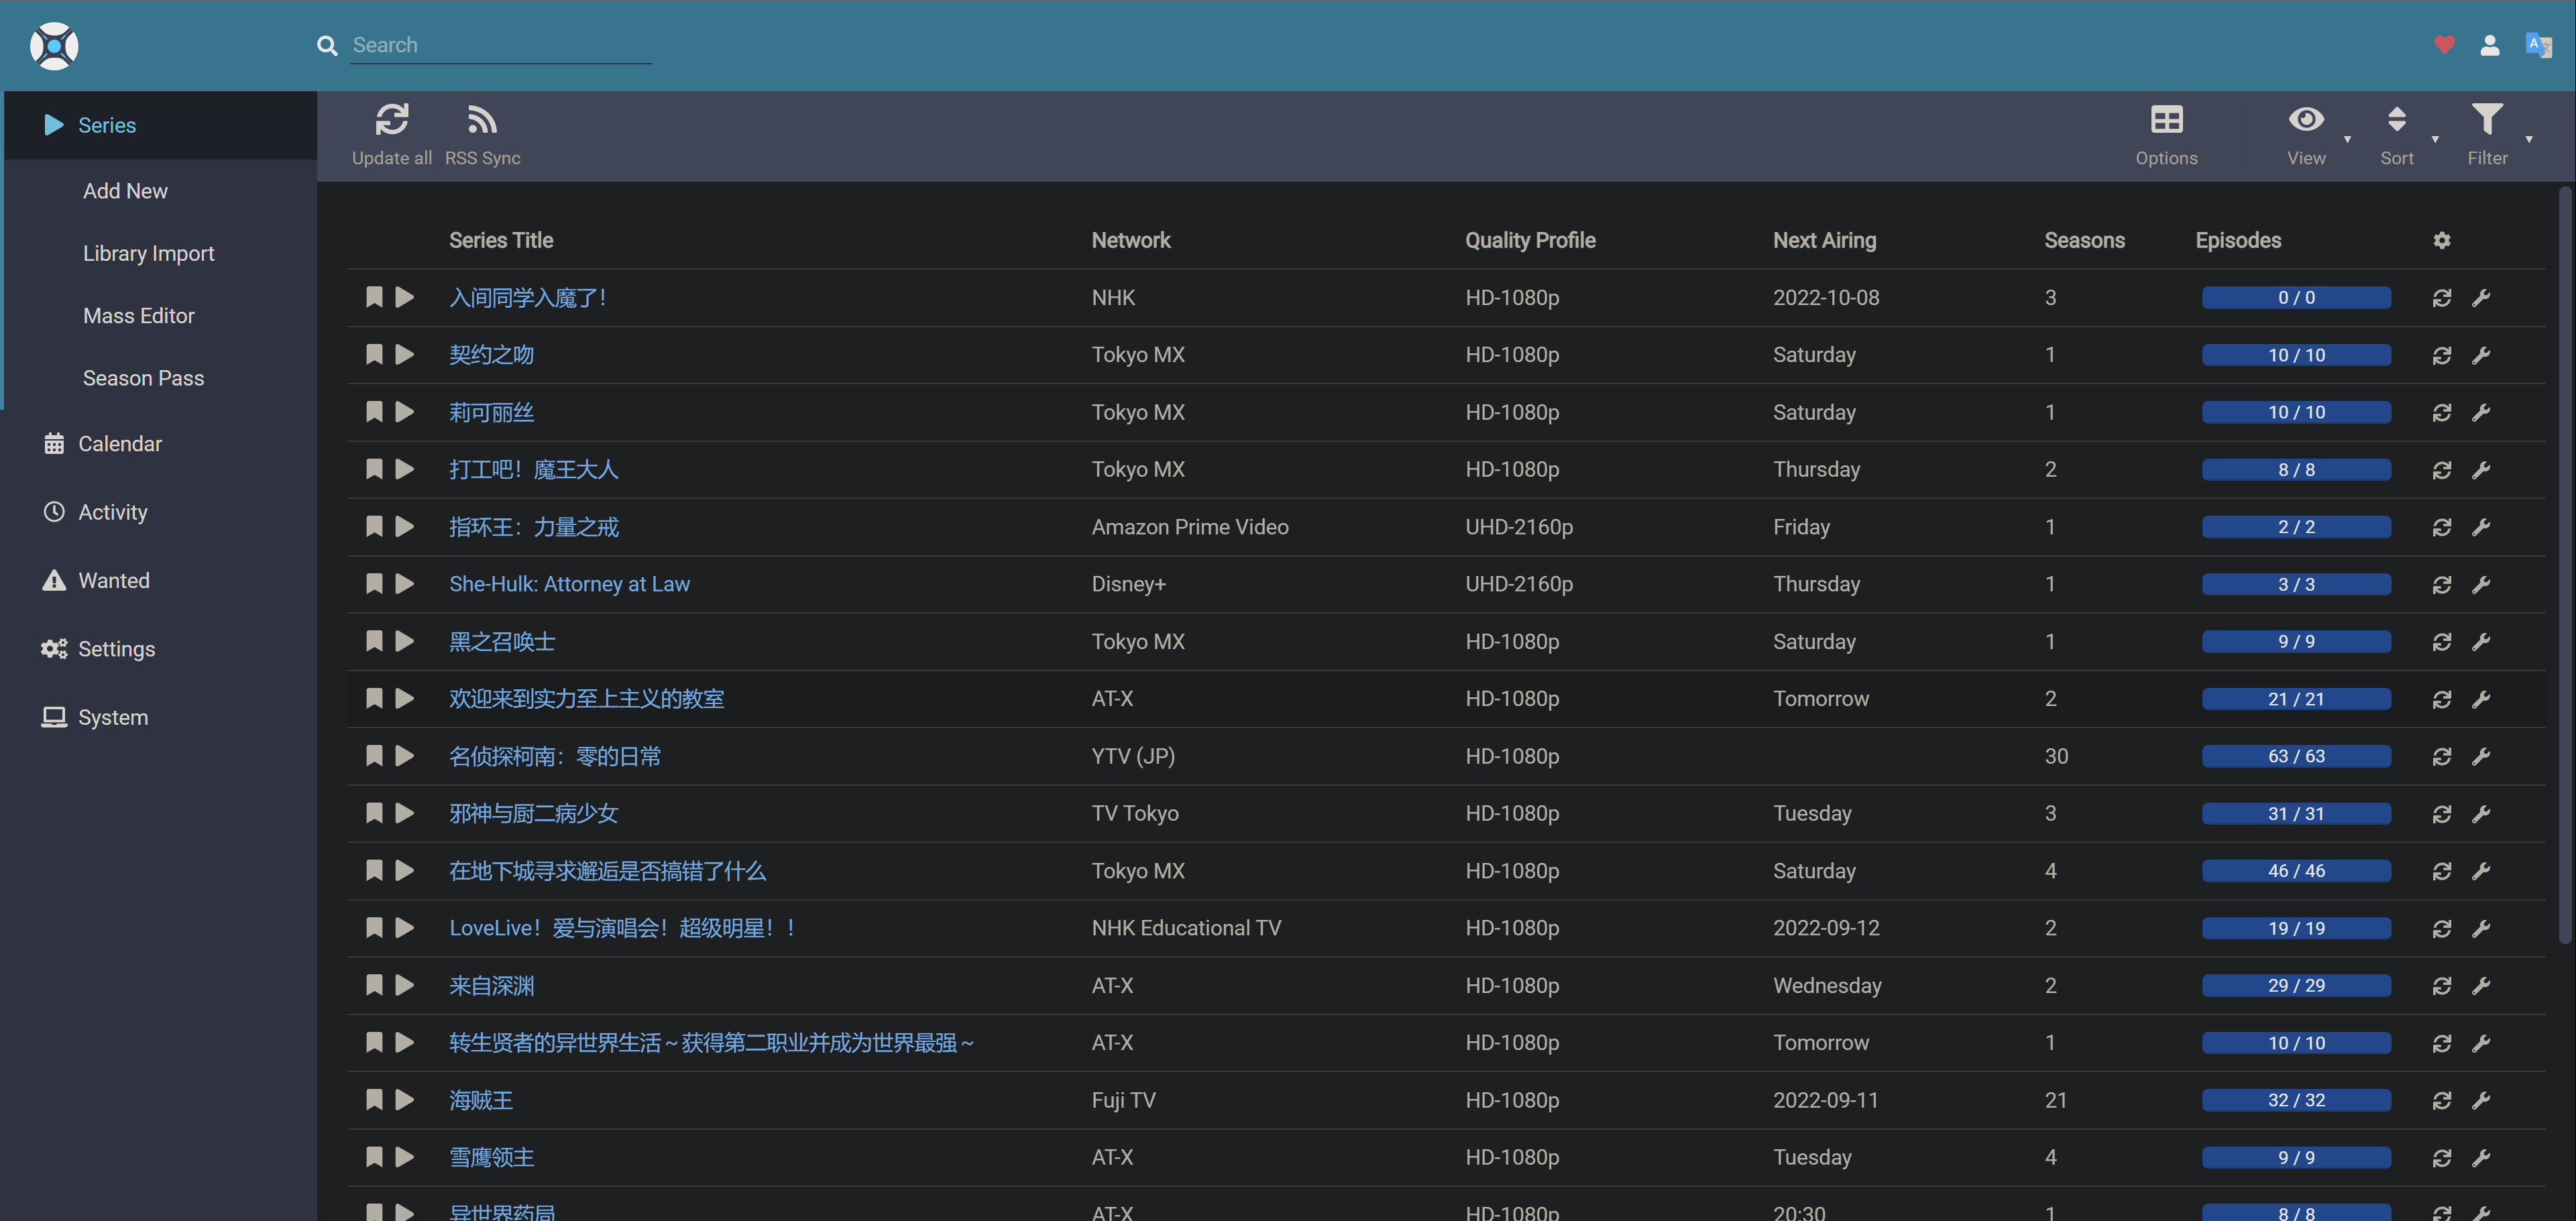Sort by Network column header
2576x1221 pixels.
point(1130,240)
